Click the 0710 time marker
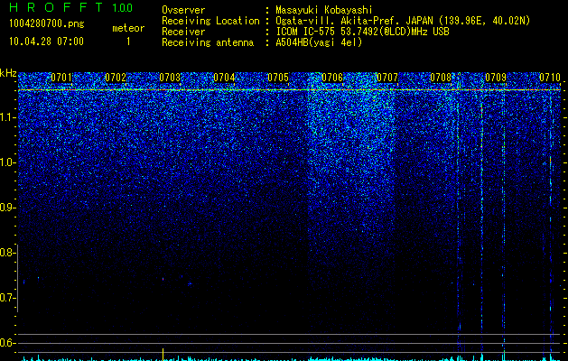568x361 pixels. 550,78
